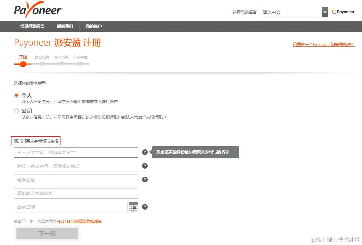This screenshot has width=362, height=245.
Task: Select the 公司 account type
Action: pyautogui.click(x=16, y=111)
